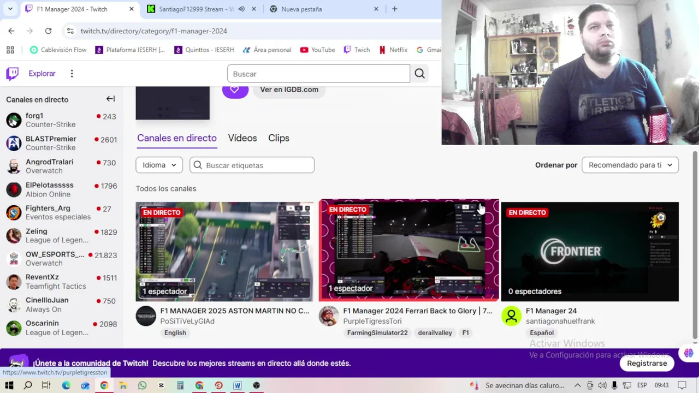The image size is (699, 393).
Task: Click derailvalley tag
Action: 435,332
